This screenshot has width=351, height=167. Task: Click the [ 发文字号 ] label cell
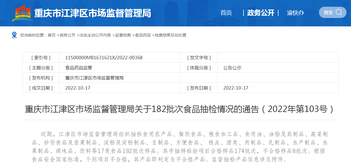click(x=199, y=58)
